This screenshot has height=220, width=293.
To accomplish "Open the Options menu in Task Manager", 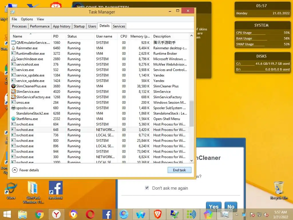I will coord(27,19).
